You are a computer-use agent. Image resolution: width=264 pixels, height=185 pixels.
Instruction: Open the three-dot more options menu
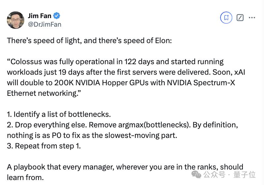252,18
